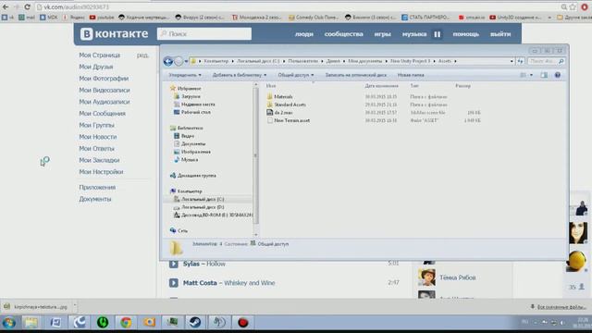Open музыка in VK header
Screen dimensions: 592x333
414,34
